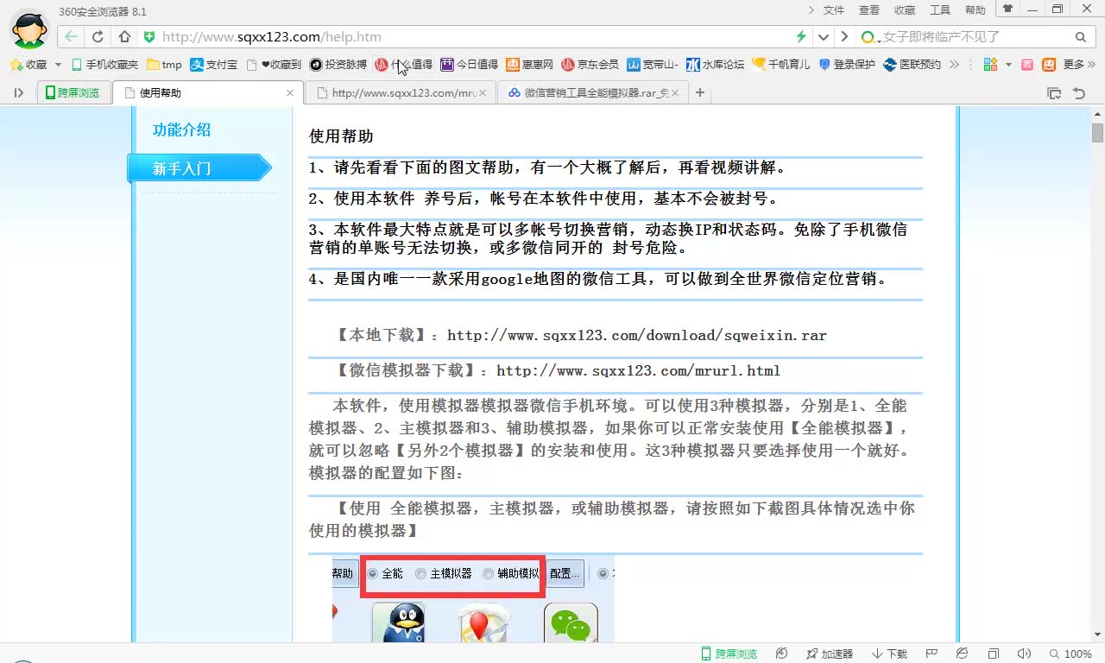The width and height of the screenshot is (1105, 663).
Task: Open the tmp bookmark folder
Action: (x=164, y=65)
